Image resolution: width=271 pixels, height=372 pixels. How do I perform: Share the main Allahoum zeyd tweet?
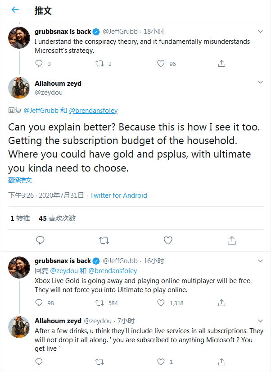tap(232, 240)
